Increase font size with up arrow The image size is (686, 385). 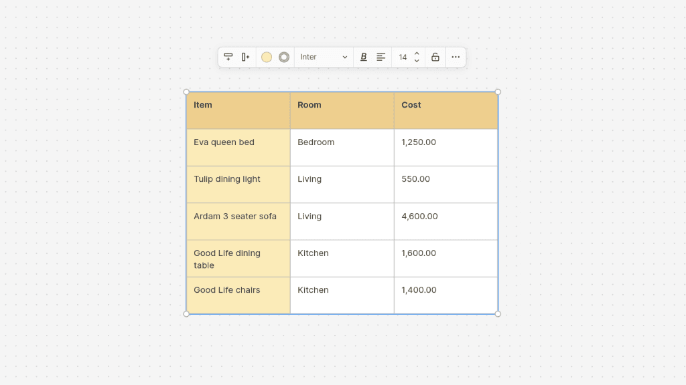[x=417, y=53]
